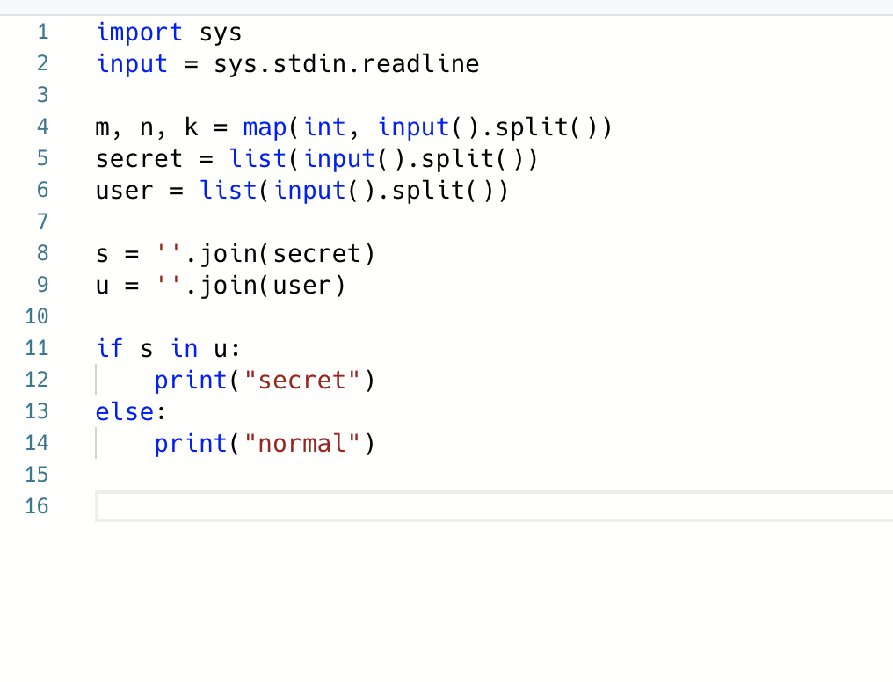Click the "normal" string literal on line 14
Image resolution: width=893 pixels, height=682 pixels.
302,444
